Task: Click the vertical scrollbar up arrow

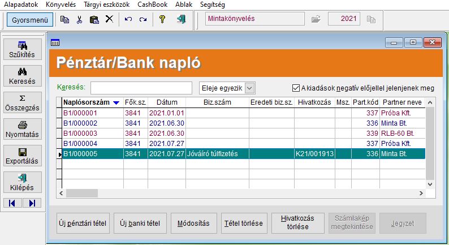Action: tap(430, 102)
